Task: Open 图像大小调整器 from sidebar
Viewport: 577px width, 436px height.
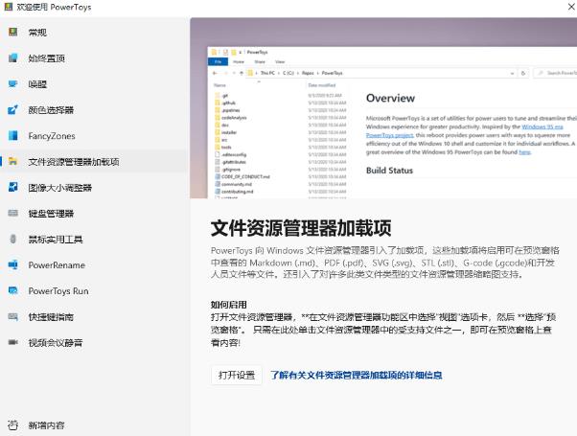Action: click(x=94, y=187)
